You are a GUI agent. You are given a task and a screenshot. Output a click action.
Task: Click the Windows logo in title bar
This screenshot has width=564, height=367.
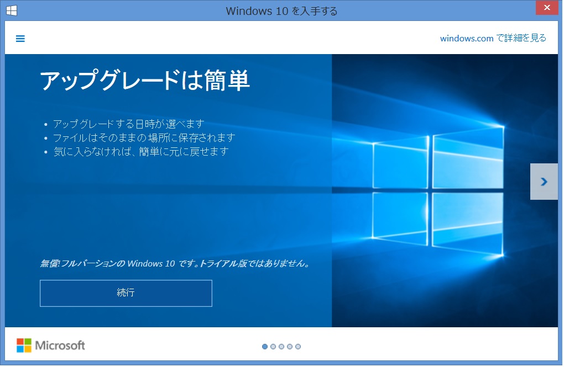[12, 10]
